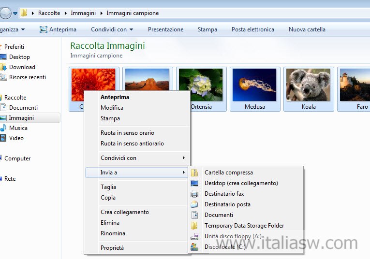Viewport: 370px width, 259px height.
Task: Send to Temporary Data Storage Folder
Action: [x=247, y=226]
